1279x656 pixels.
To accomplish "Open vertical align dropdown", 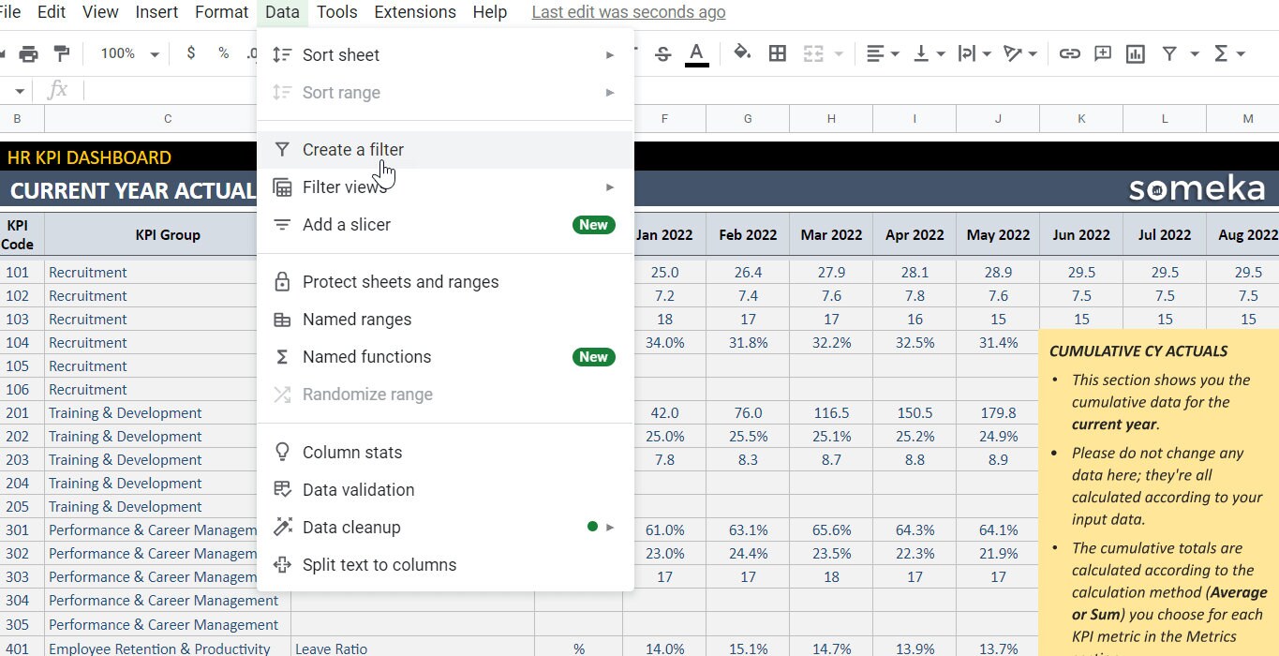I will coord(929,53).
